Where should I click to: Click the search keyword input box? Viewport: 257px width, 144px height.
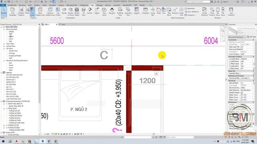pyautogui.click(x=198, y=2)
